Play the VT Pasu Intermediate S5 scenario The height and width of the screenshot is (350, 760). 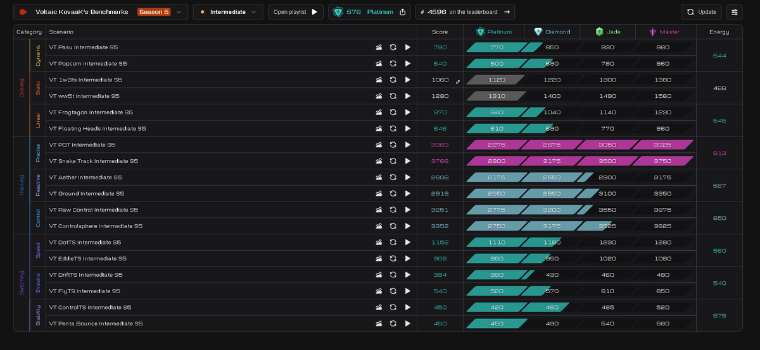pos(408,47)
